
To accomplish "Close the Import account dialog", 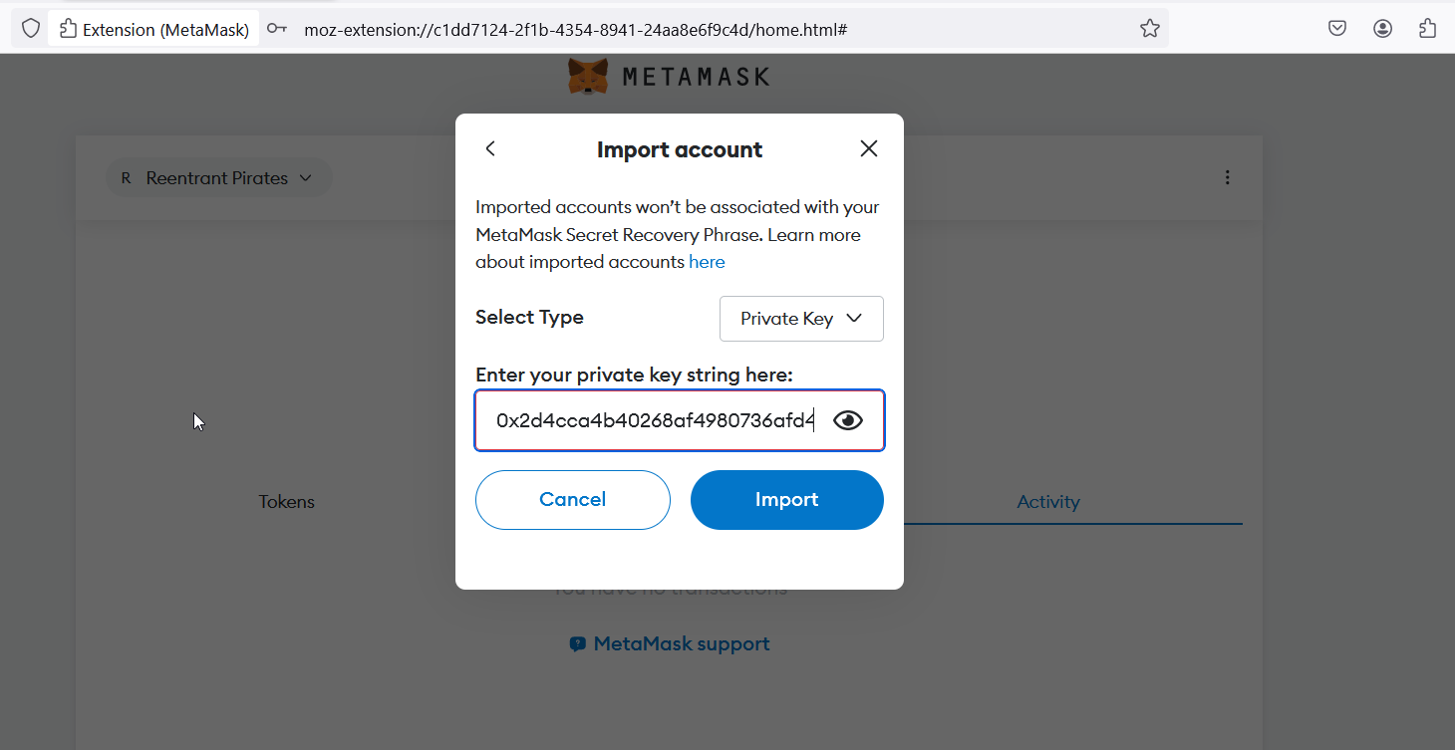I will (x=869, y=149).
